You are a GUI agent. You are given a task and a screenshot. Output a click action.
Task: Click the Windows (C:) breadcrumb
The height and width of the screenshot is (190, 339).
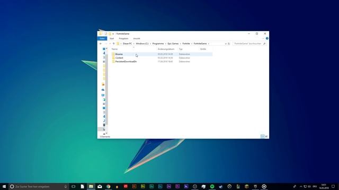coord(142,44)
